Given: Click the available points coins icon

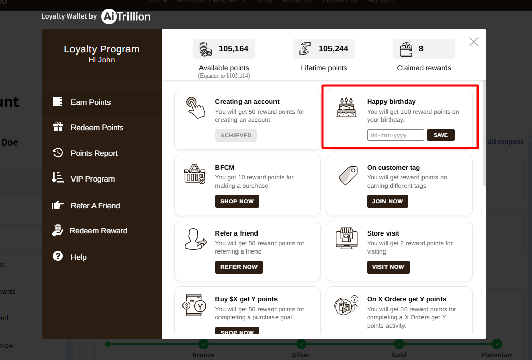Looking at the screenshot, I should (206, 49).
